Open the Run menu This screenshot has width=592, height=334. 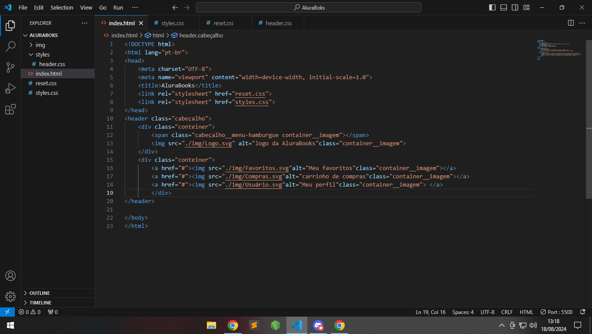[118, 7]
